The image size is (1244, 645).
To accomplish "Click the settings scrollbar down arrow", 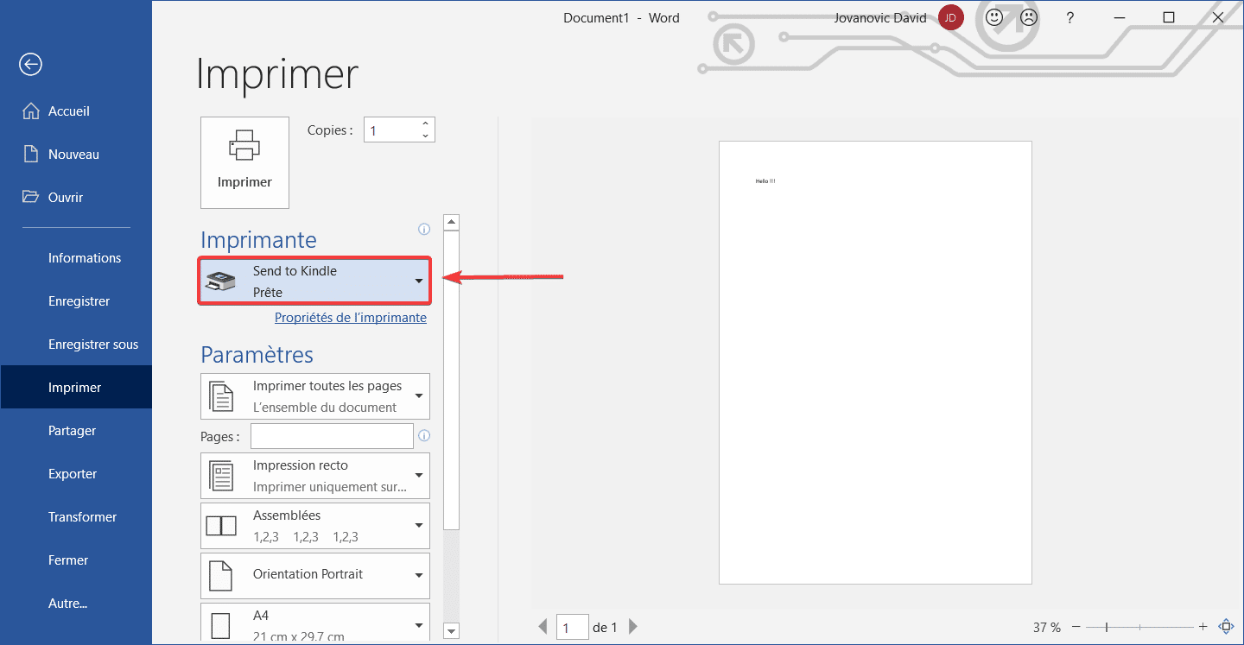I will tap(451, 629).
